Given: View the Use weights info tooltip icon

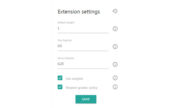Looking at the screenshot, I should (115, 78).
